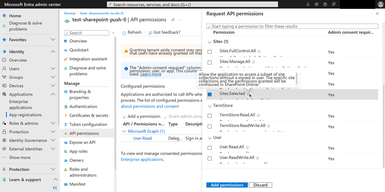Click the Diagnose & solve problems wrench icon

click(x=4, y=26)
